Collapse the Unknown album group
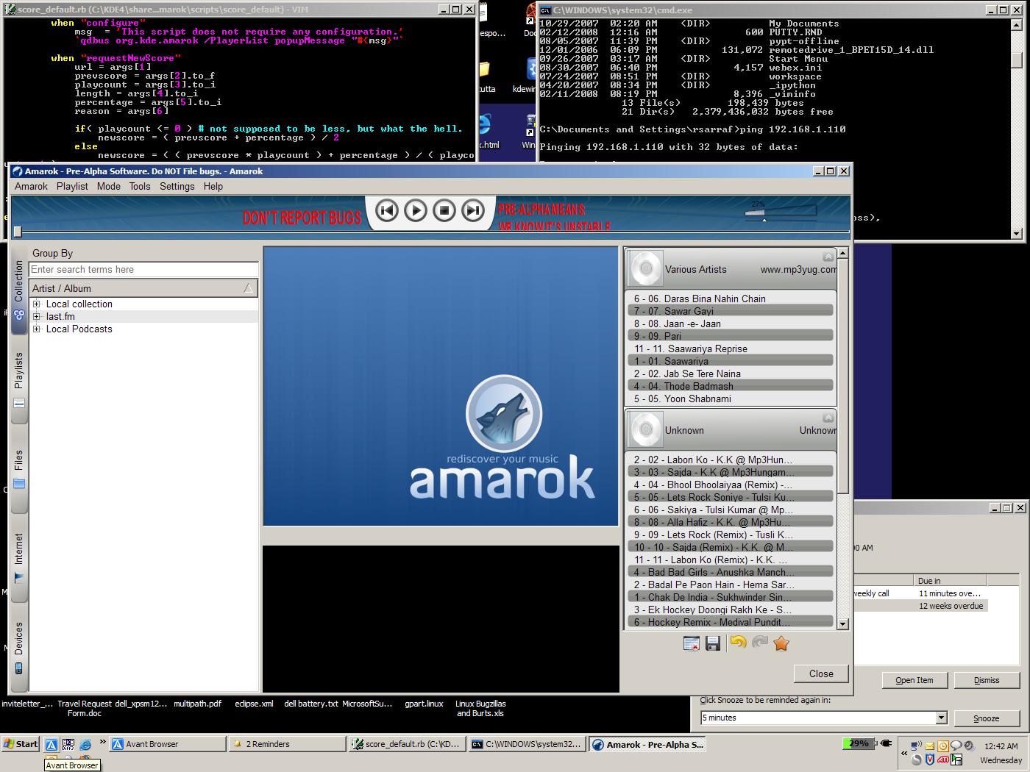This screenshot has width=1030, height=772. (x=828, y=417)
